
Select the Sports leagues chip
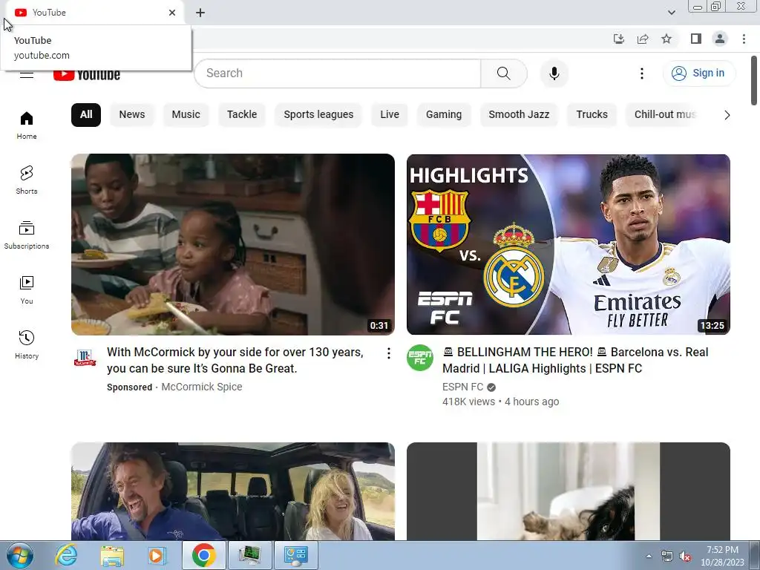tap(318, 115)
